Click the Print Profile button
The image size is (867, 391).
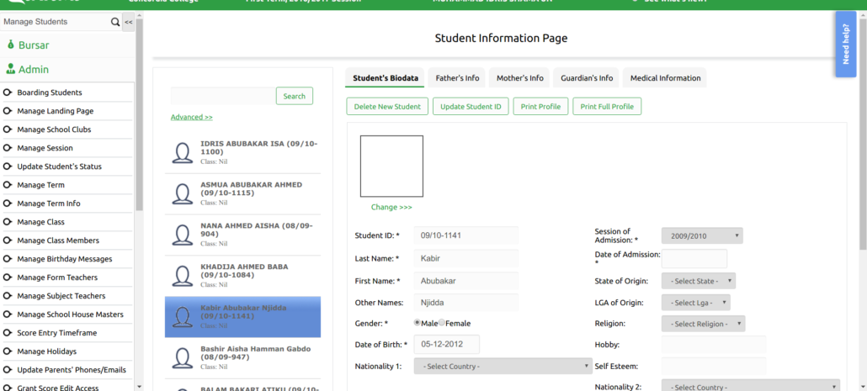coord(540,107)
